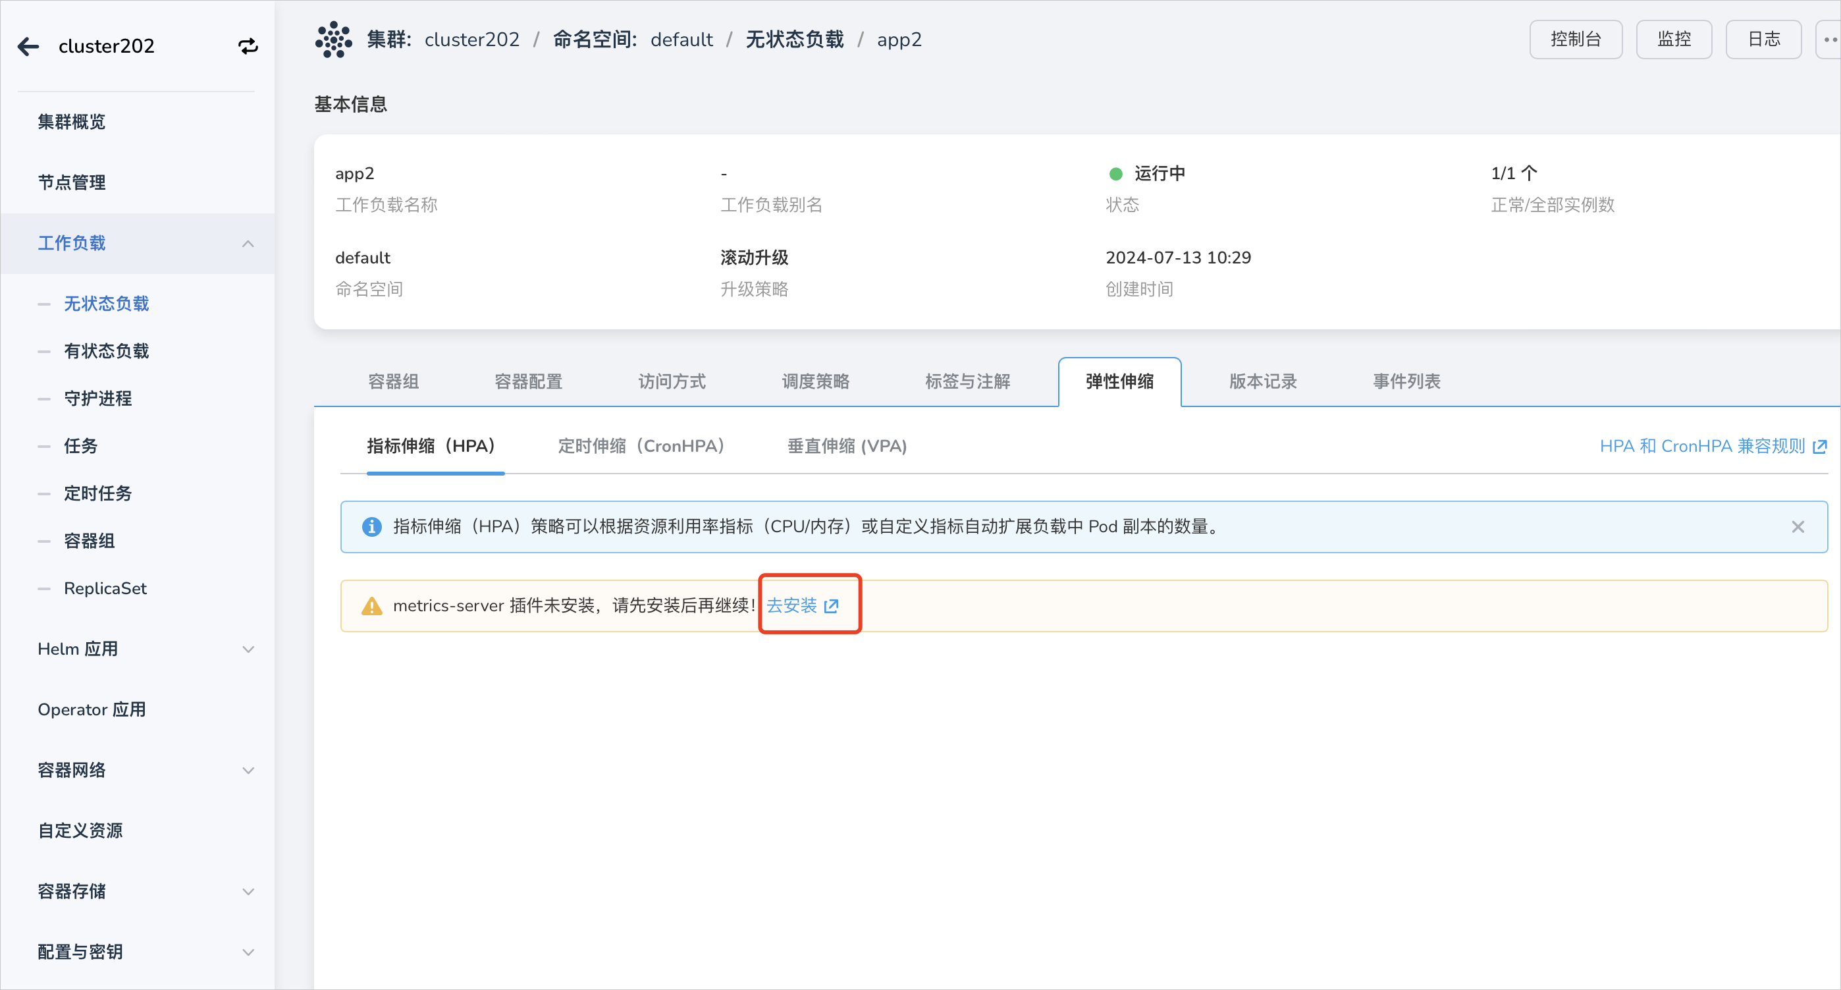This screenshot has height=990, width=1841.
Task: Expand the 配置与密钥 menu
Action: click(248, 952)
